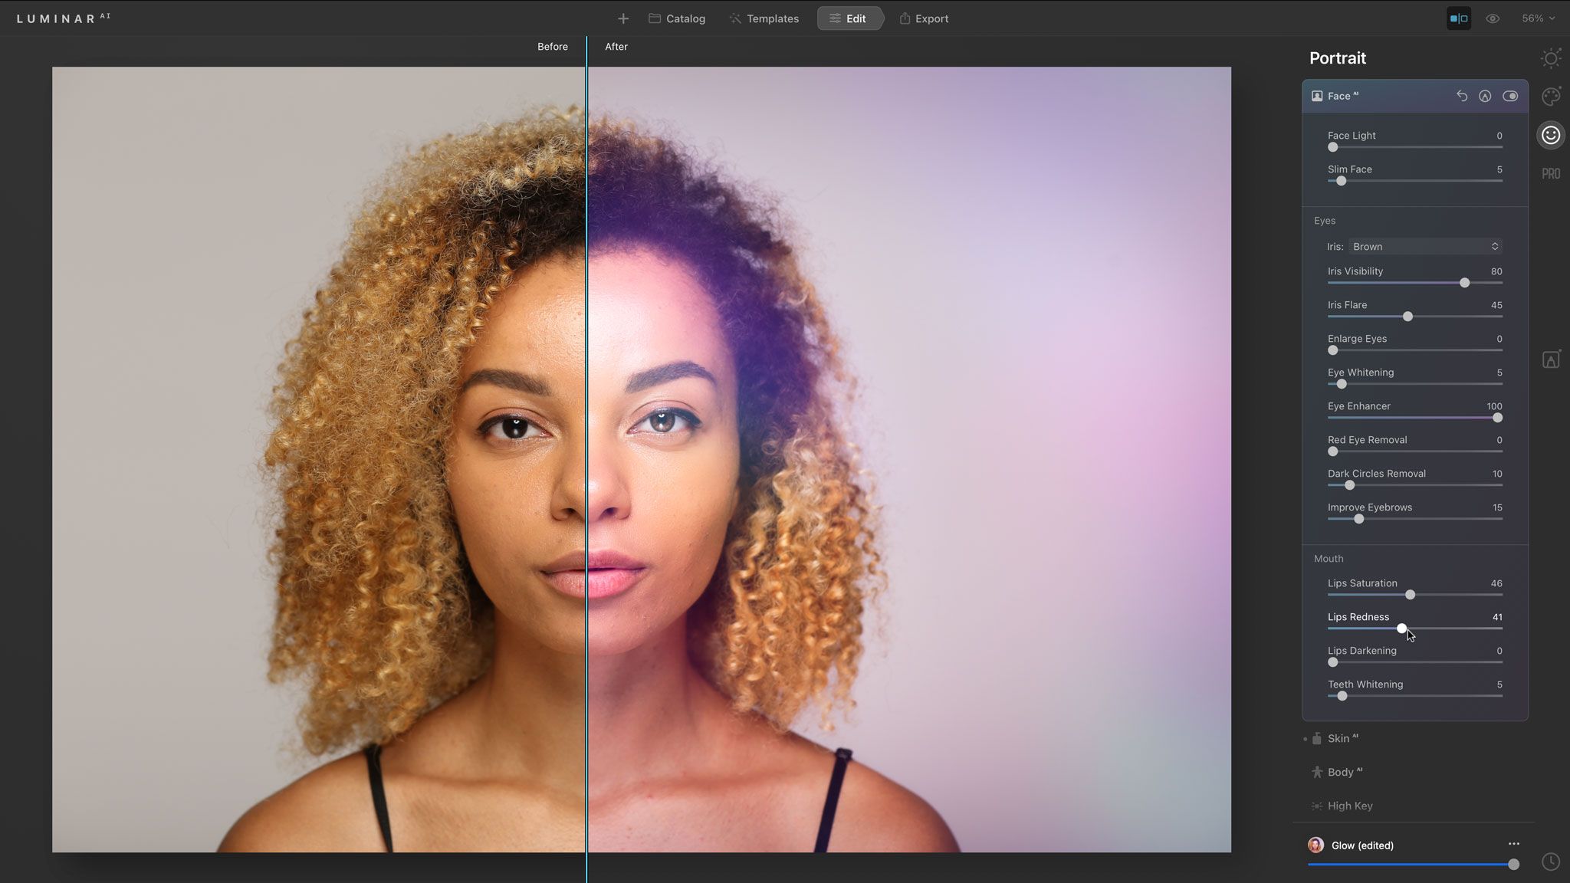This screenshot has height=883, width=1570.
Task: Click the Export button
Action: pyautogui.click(x=924, y=18)
